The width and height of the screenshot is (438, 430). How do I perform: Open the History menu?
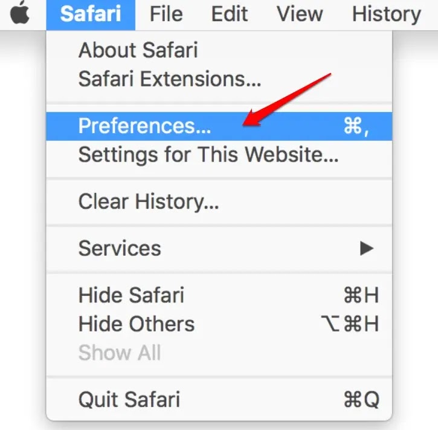tap(387, 15)
